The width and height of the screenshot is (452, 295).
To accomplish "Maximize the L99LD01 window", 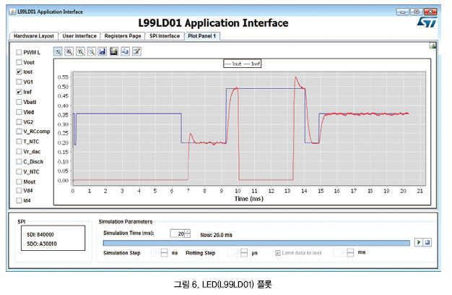I will (x=416, y=12).
